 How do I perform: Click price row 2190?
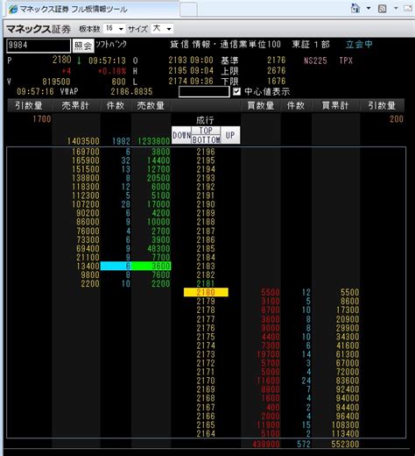(x=206, y=204)
